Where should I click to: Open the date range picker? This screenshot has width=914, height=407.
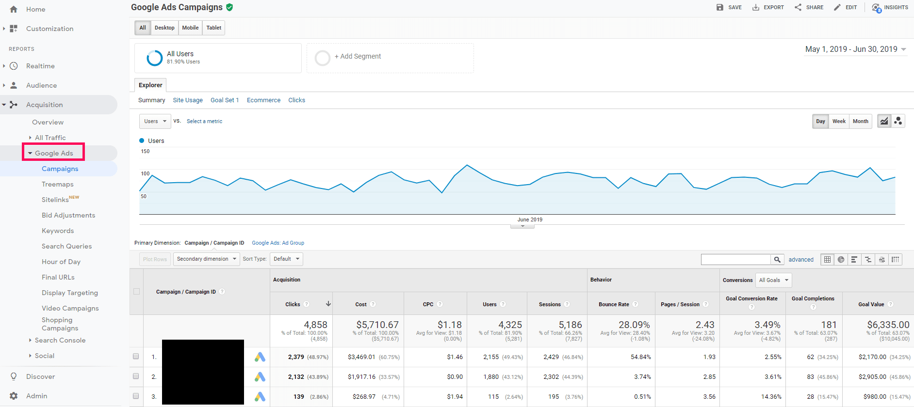[855, 49]
